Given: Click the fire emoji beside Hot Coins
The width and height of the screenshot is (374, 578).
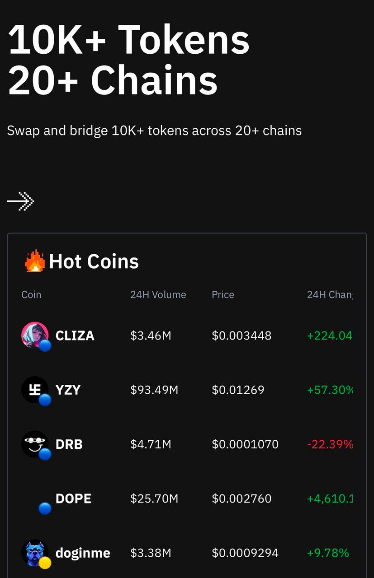Looking at the screenshot, I should click(35, 261).
